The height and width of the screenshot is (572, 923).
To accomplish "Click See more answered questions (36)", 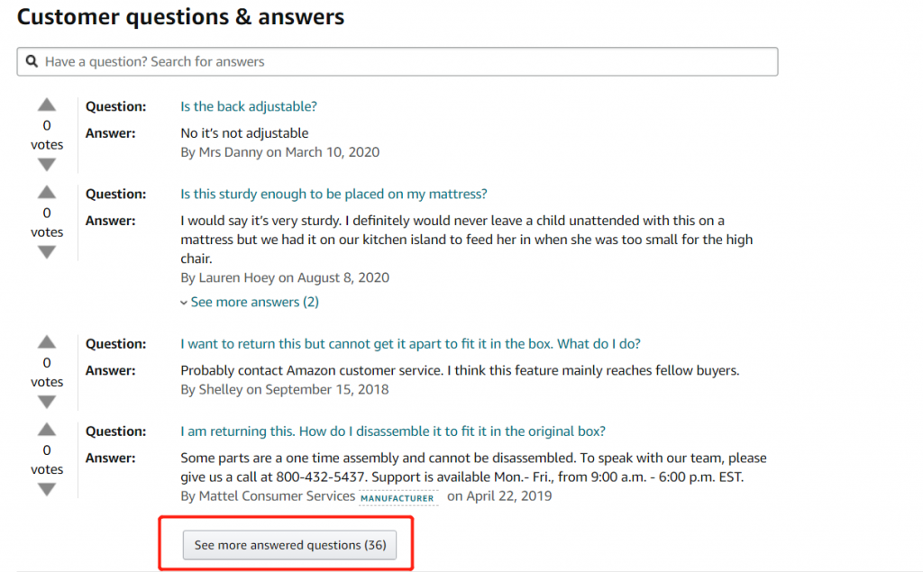I will coord(288,545).
